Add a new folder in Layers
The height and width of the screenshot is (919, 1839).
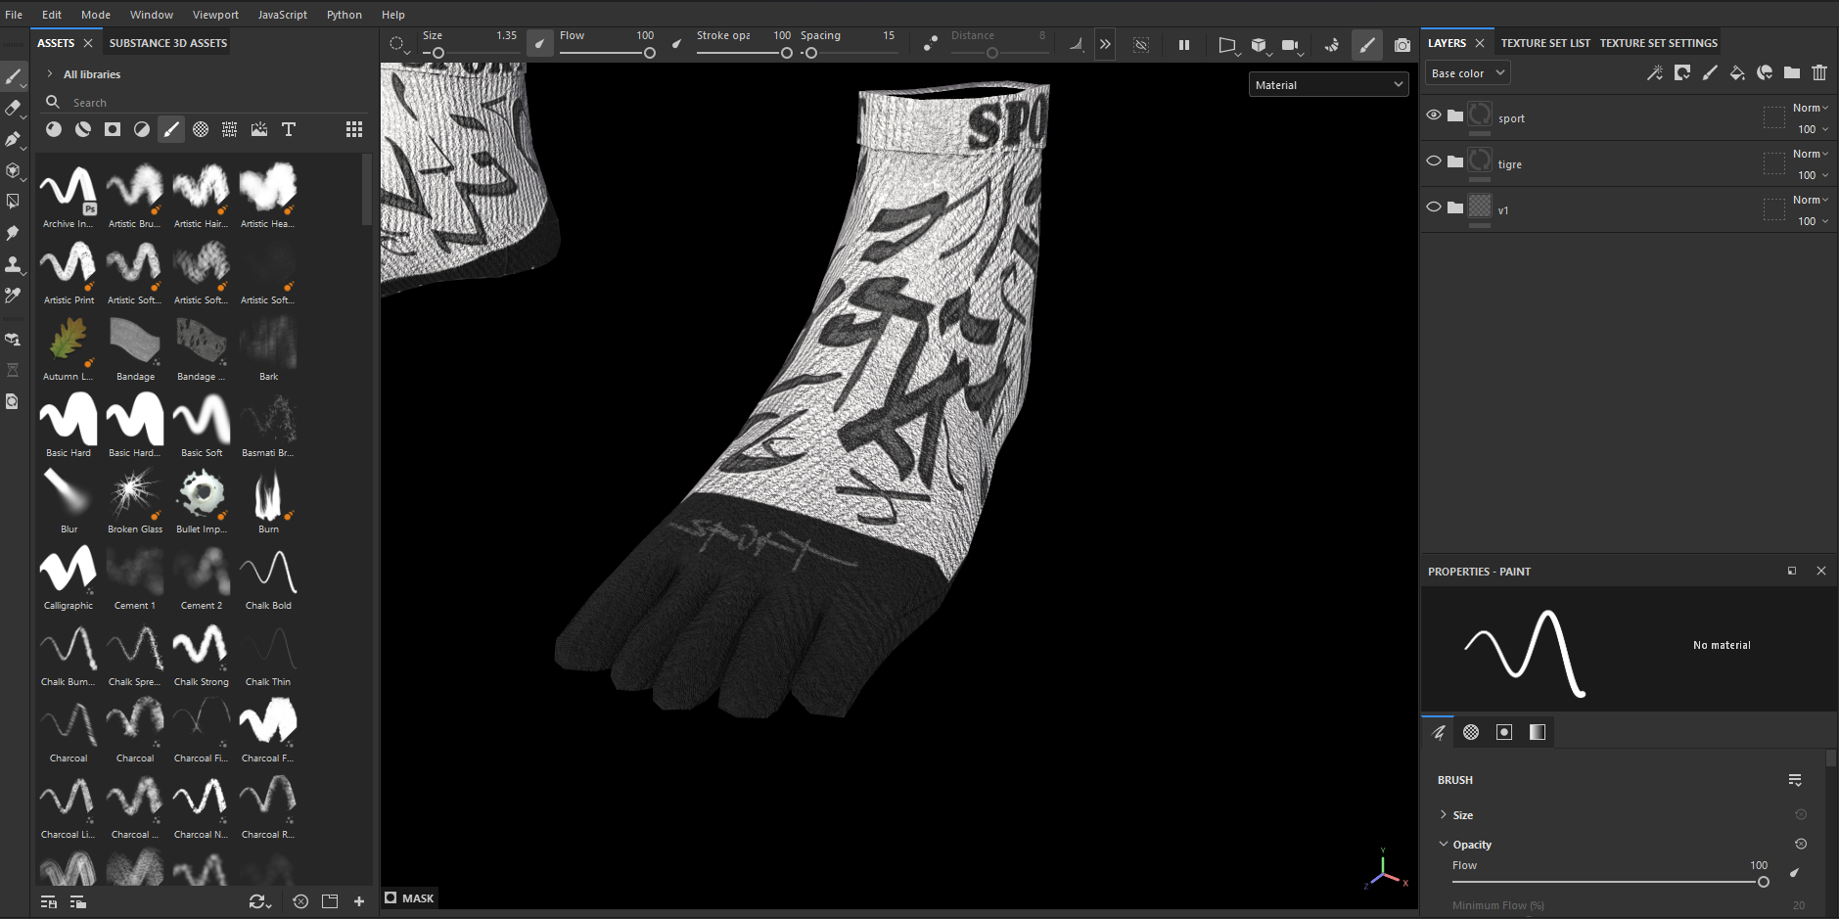pyautogui.click(x=1792, y=72)
